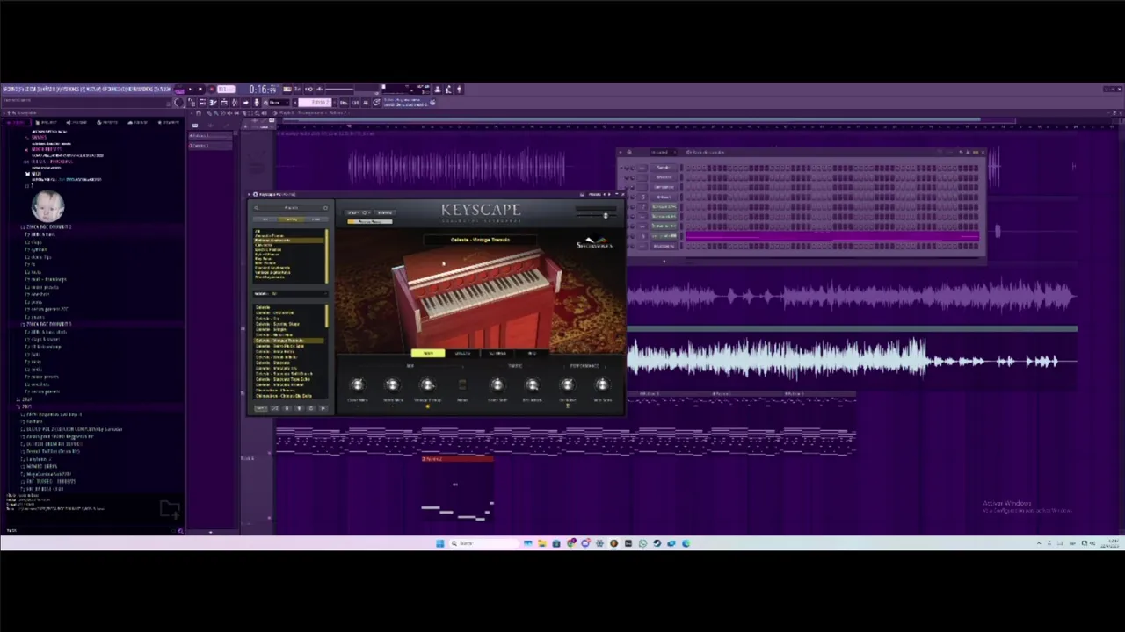Click the up arrow in Keyscape browser footer
This screenshot has width=1125, height=632.
299,408
